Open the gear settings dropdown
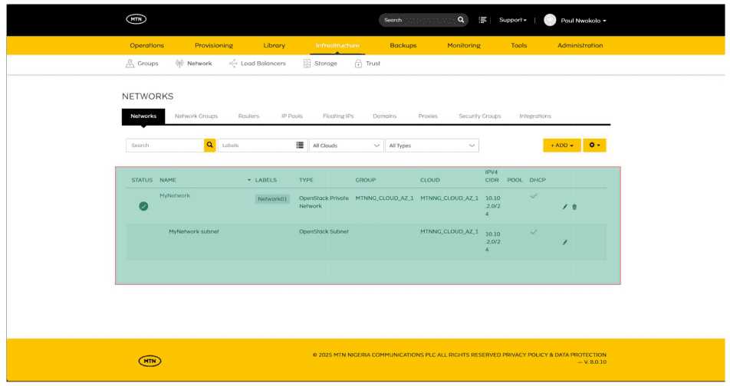The width and height of the screenshot is (730, 386). coord(594,145)
